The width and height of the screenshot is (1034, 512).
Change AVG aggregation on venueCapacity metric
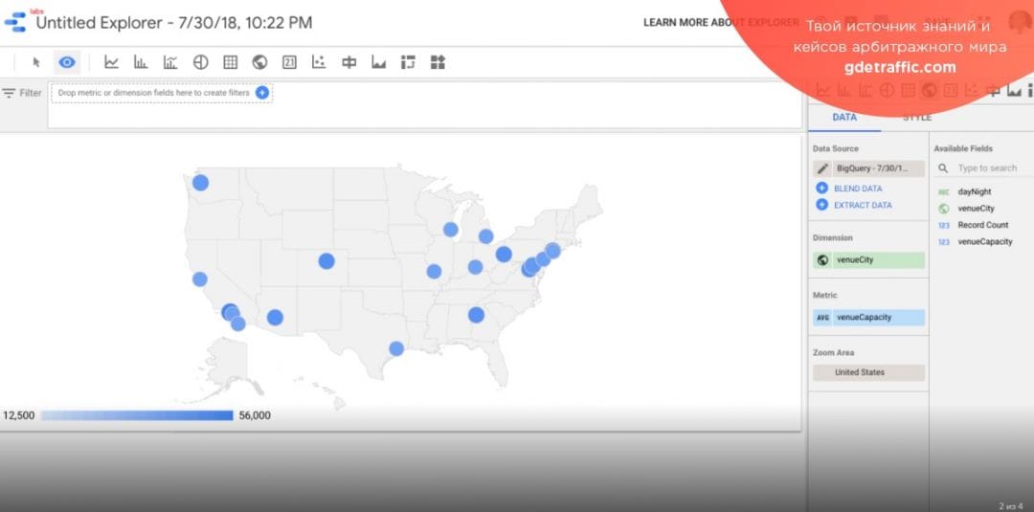pos(822,318)
